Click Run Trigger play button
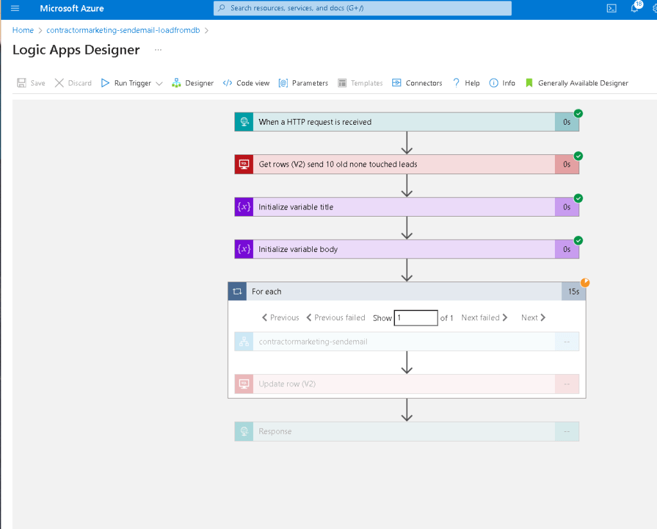657x529 pixels. (126, 83)
